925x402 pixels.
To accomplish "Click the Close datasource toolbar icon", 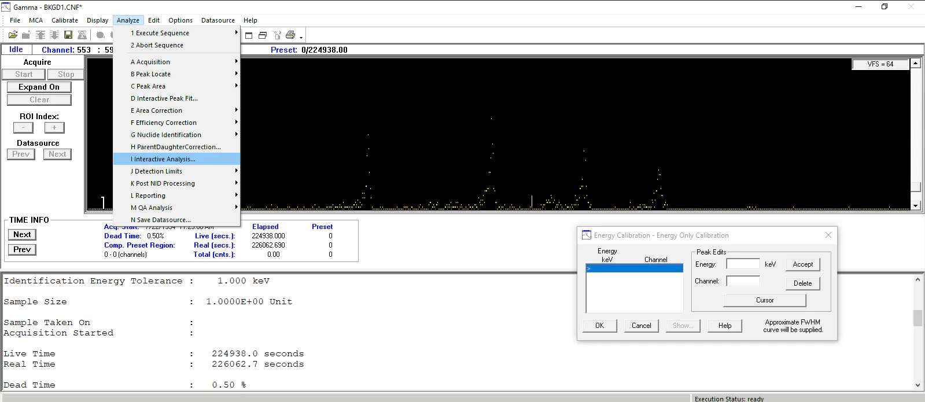I will [26, 35].
